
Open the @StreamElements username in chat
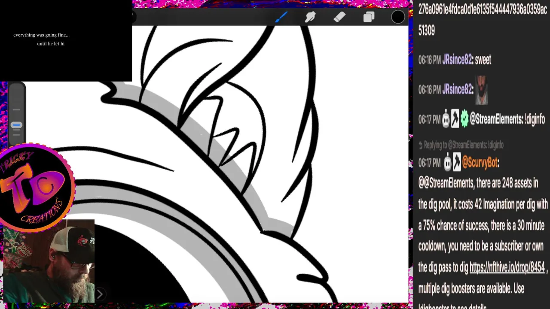pyautogui.click(x=496, y=119)
